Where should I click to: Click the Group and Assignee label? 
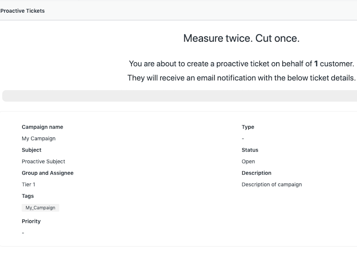click(x=48, y=173)
